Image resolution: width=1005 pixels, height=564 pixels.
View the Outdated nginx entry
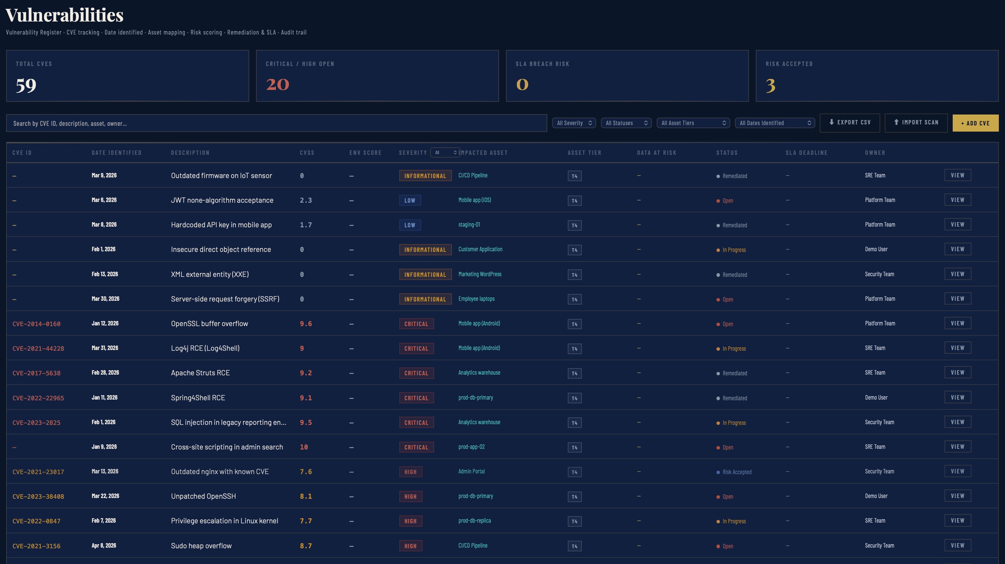pos(957,471)
